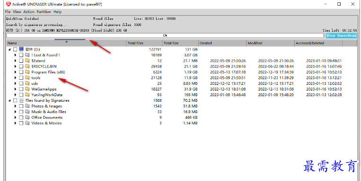Screen dimensions: 361x181
Task: Tick the YunJingWorkData checkbox
Action: [x=21, y=95]
